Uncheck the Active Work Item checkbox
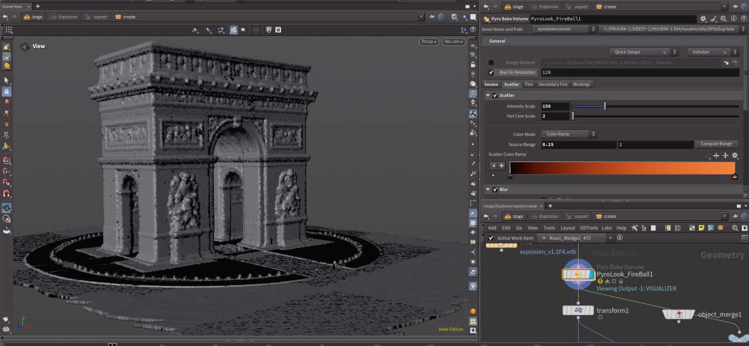The image size is (749, 346). tap(491, 238)
